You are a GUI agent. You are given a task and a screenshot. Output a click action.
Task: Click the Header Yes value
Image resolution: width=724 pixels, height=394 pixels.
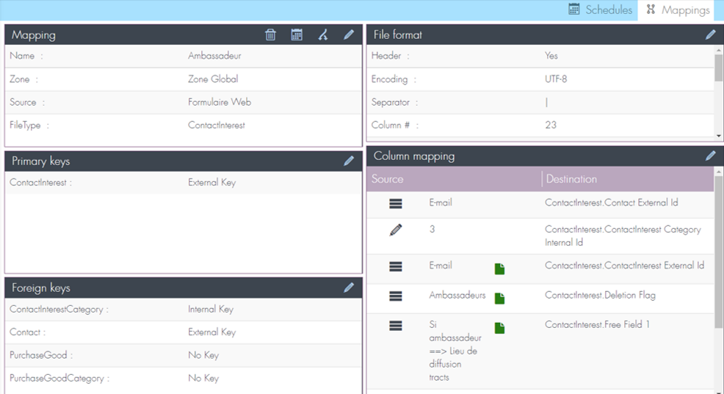pos(551,56)
